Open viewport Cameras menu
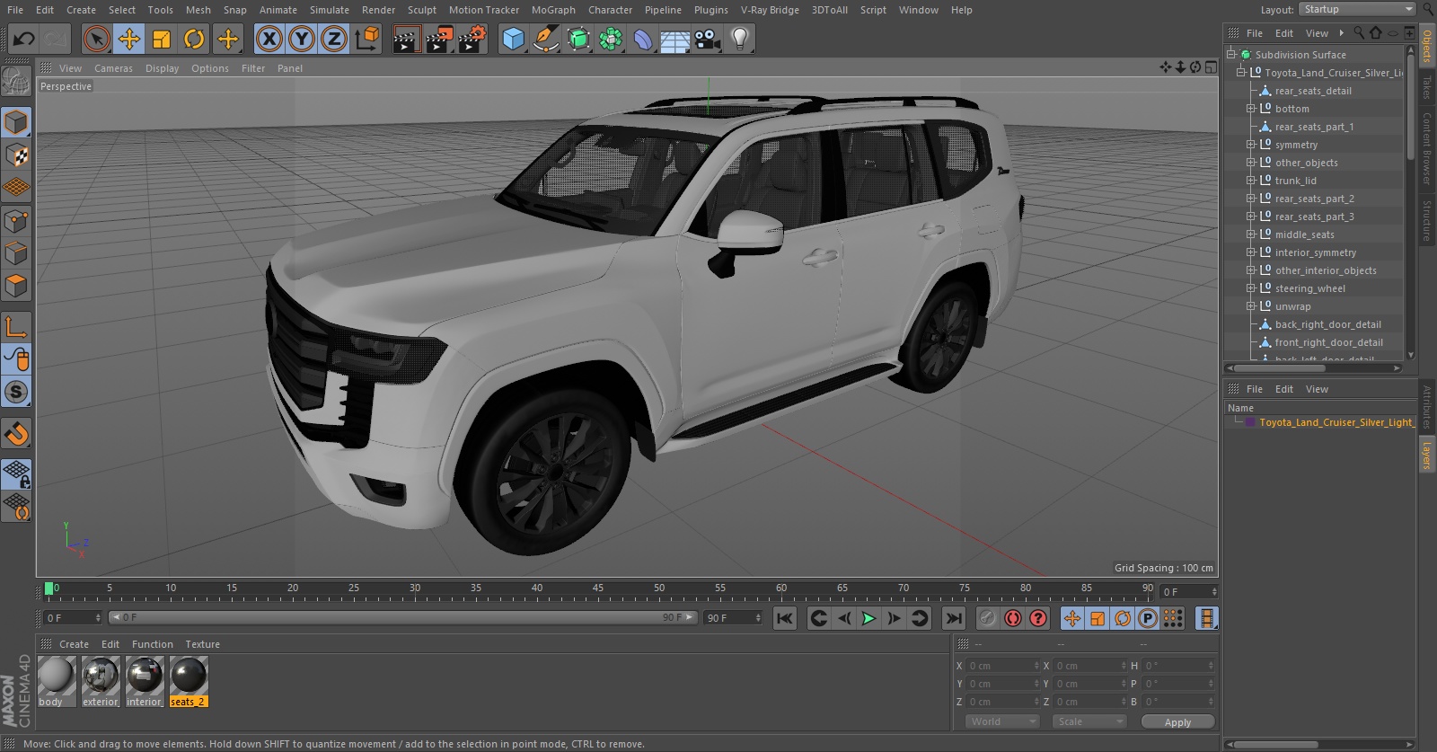The image size is (1437, 752). coord(113,68)
